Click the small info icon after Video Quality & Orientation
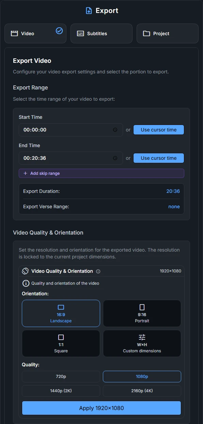 (x=98, y=271)
